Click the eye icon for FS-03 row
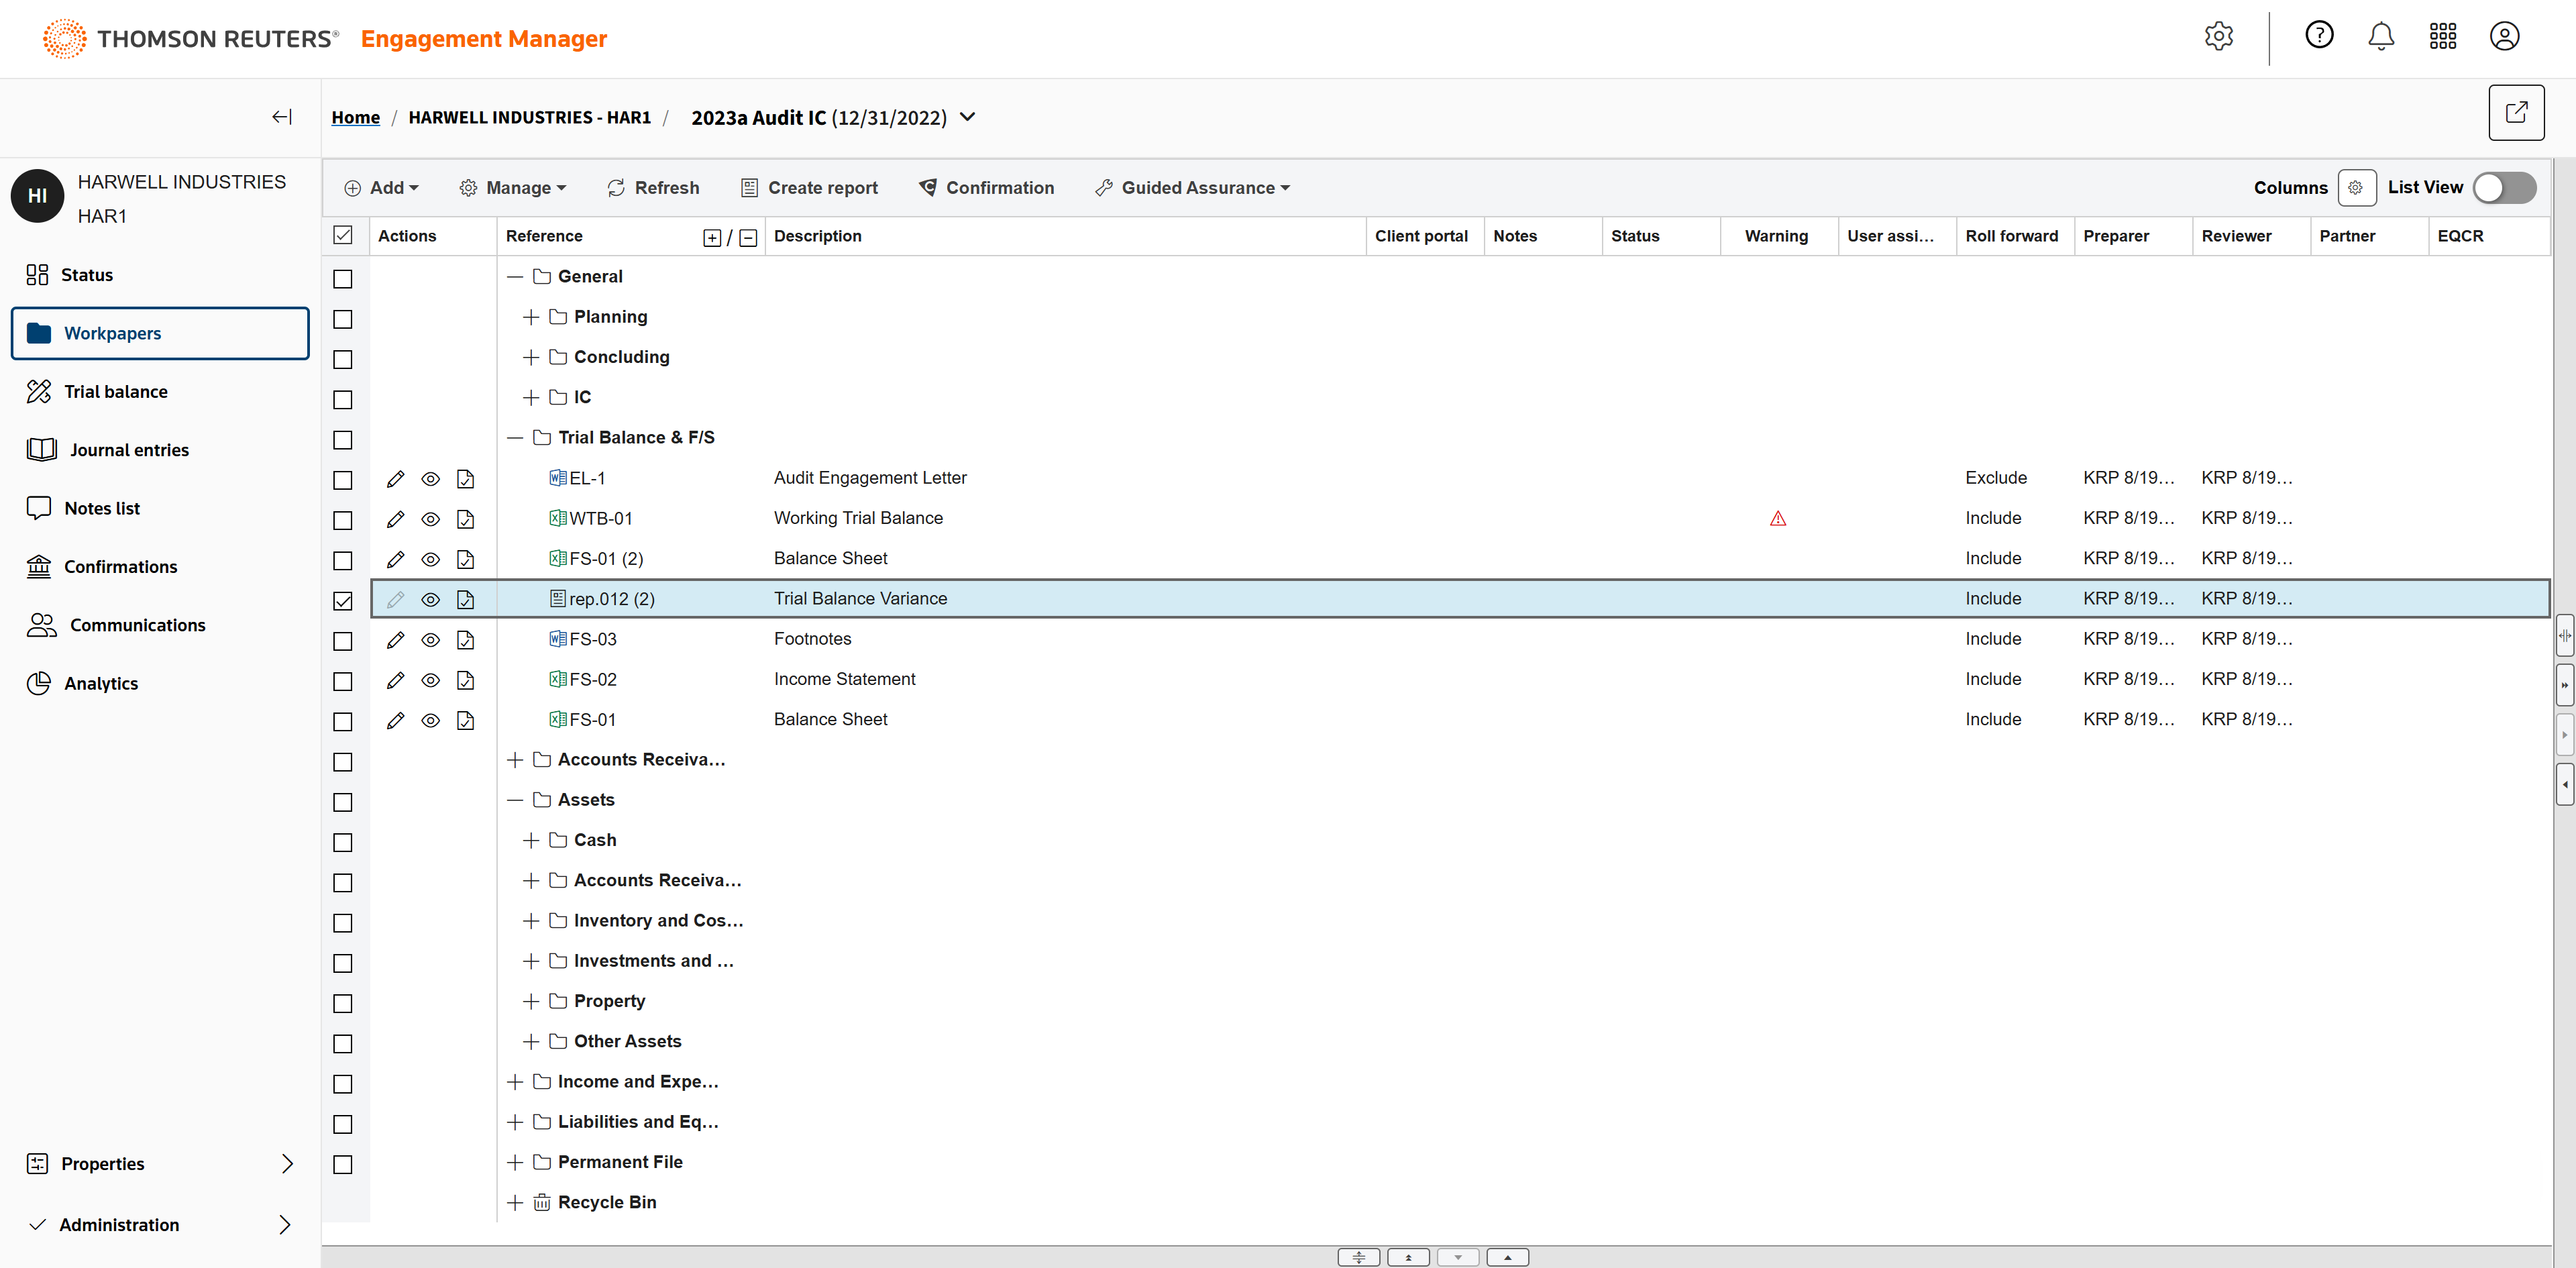 tap(430, 640)
